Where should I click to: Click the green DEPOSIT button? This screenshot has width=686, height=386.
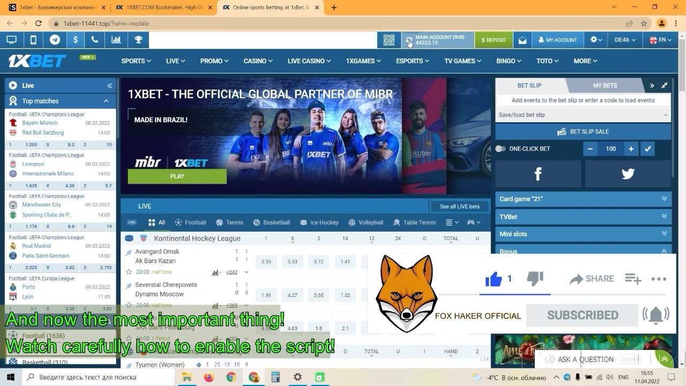tap(494, 40)
